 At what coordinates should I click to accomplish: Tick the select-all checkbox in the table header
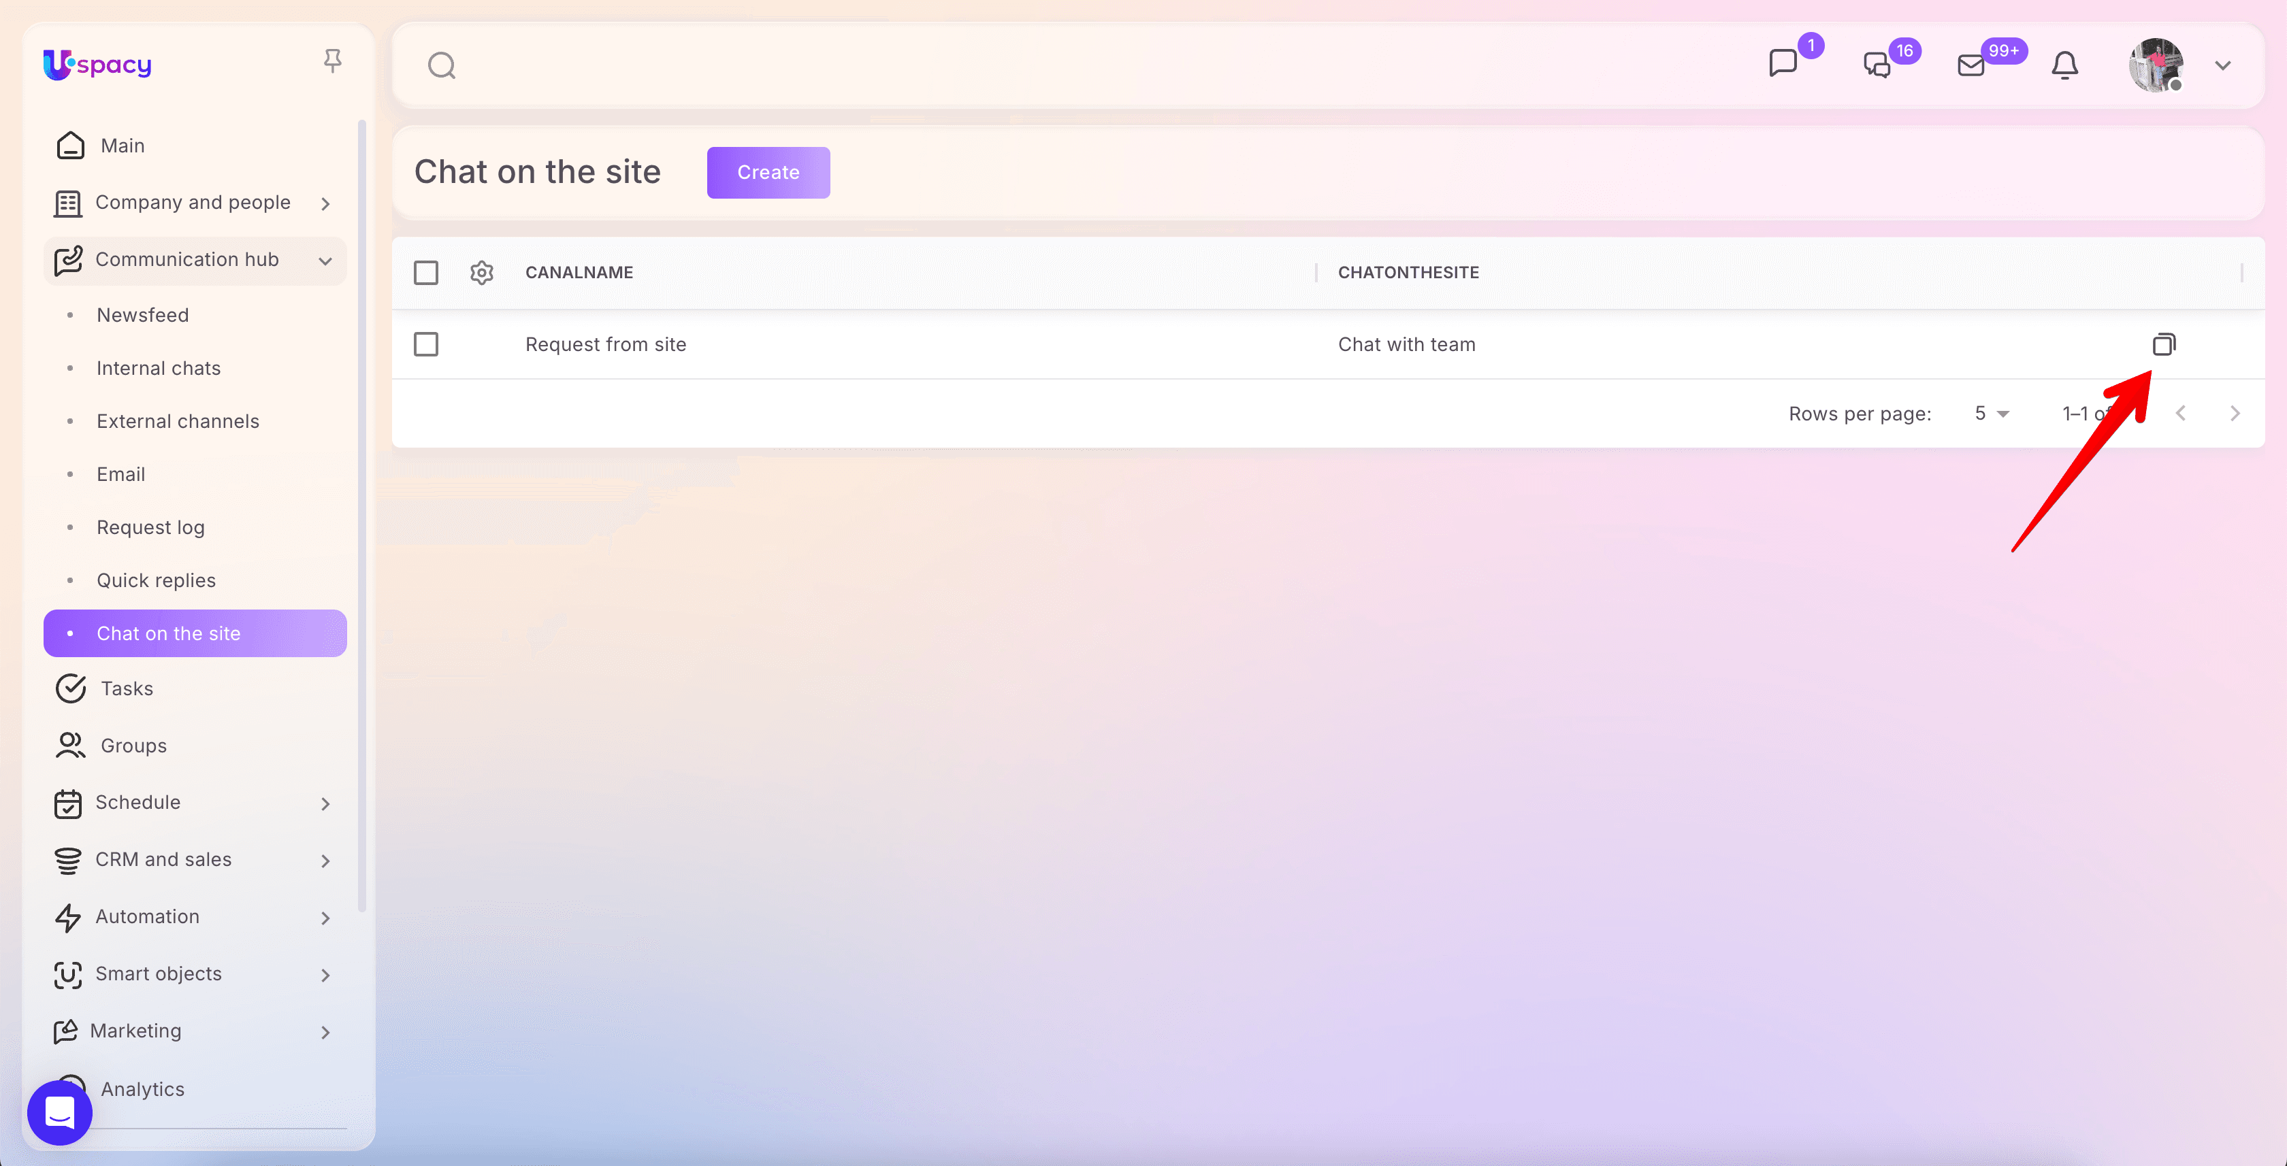pos(426,272)
